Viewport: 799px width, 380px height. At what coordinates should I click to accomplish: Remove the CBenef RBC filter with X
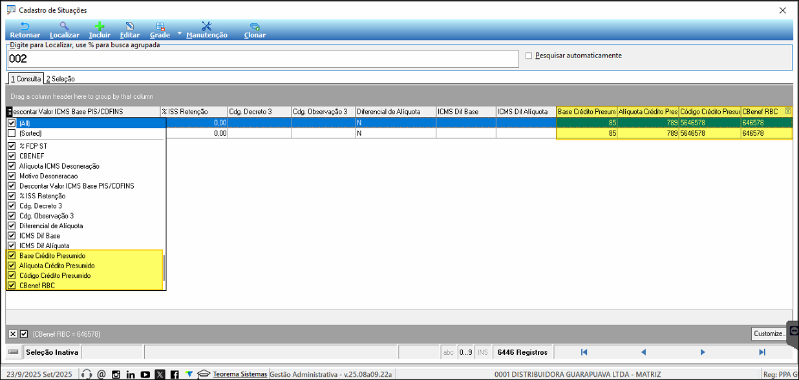pyautogui.click(x=13, y=334)
